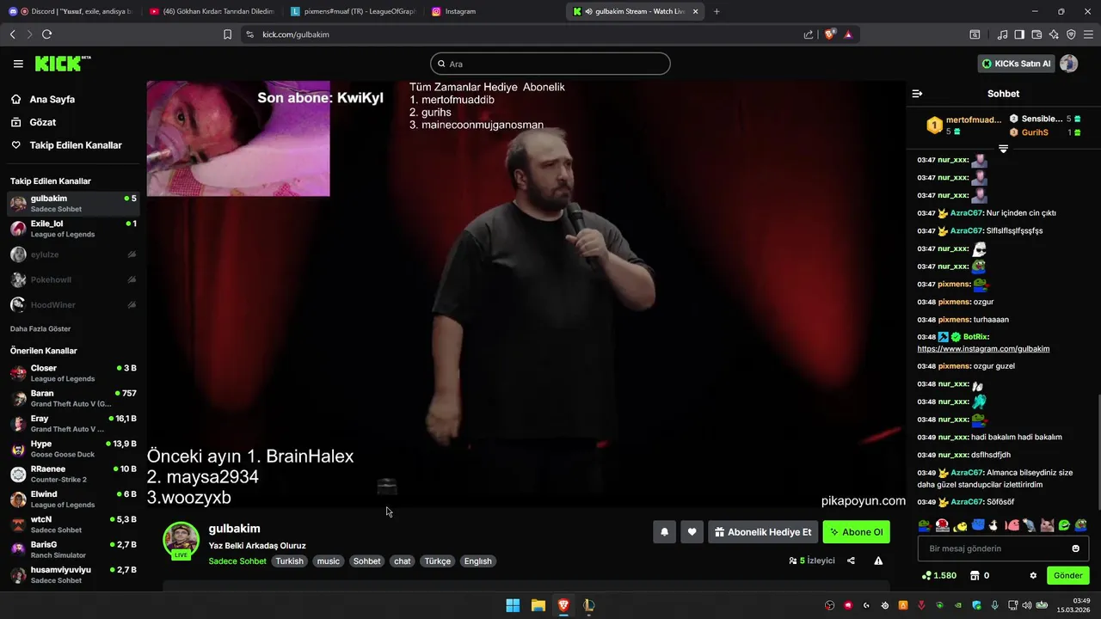The width and height of the screenshot is (1101, 619).
Task: Click the Brave Rewards triangle icon
Action: pos(848,34)
